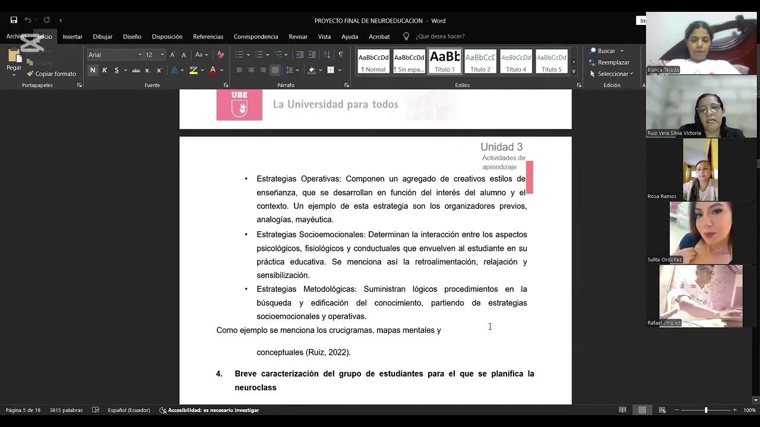The height and width of the screenshot is (427, 760).
Task: Center the paragraph text
Action: point(251,70)
